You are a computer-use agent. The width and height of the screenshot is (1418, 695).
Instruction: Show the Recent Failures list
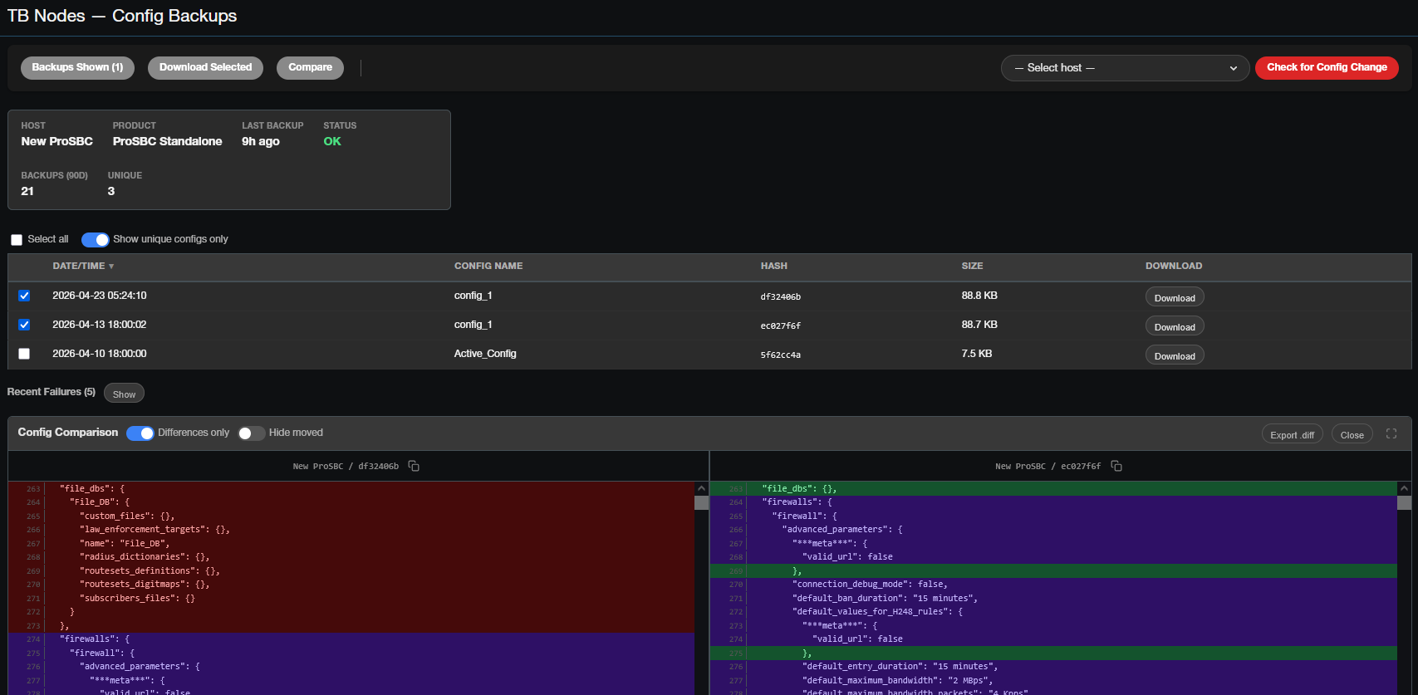pos(124,394)
